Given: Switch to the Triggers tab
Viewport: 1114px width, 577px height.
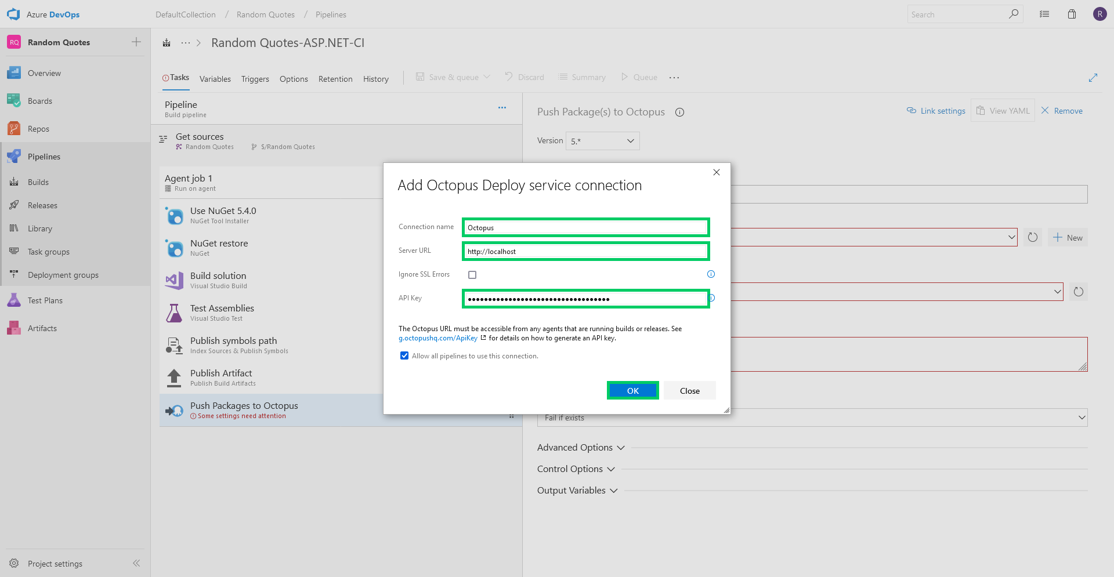Looking at the screenshot, I should [255, 79].
